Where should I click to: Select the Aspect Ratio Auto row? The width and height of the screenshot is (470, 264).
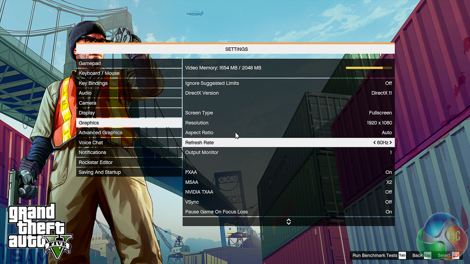288,132
